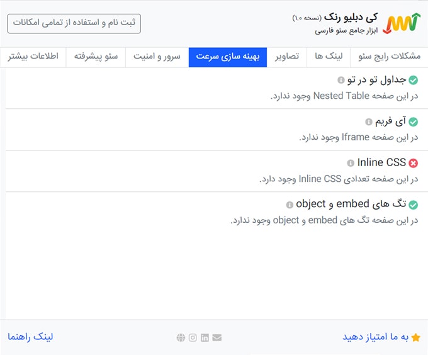Click green check icon for embed و object tags
Viewport: 428px width, 355px height.
[x=414, y=205]
